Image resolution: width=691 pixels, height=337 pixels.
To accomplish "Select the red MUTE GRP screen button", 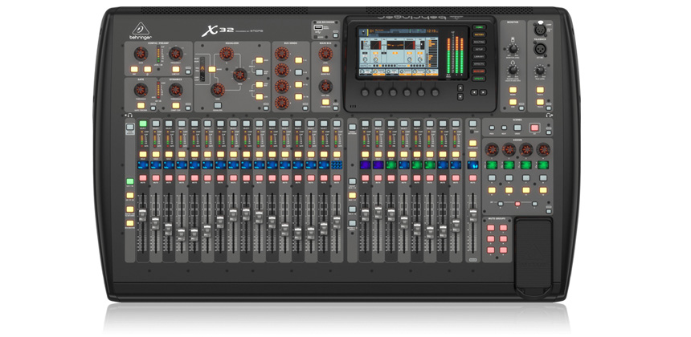I will pyautogui.click(x=479, y=71).
